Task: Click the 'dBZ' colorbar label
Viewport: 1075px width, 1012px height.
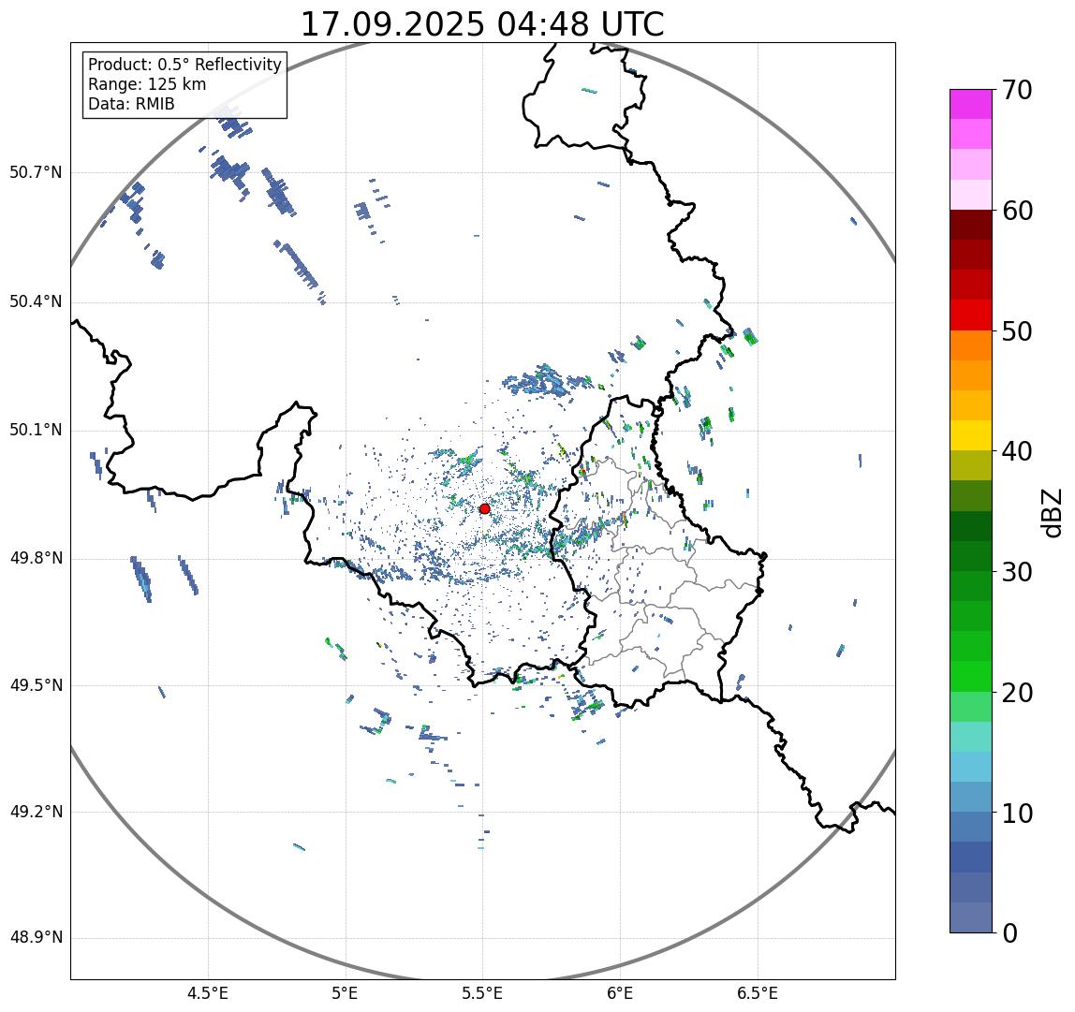Action: click(1051, 512)
